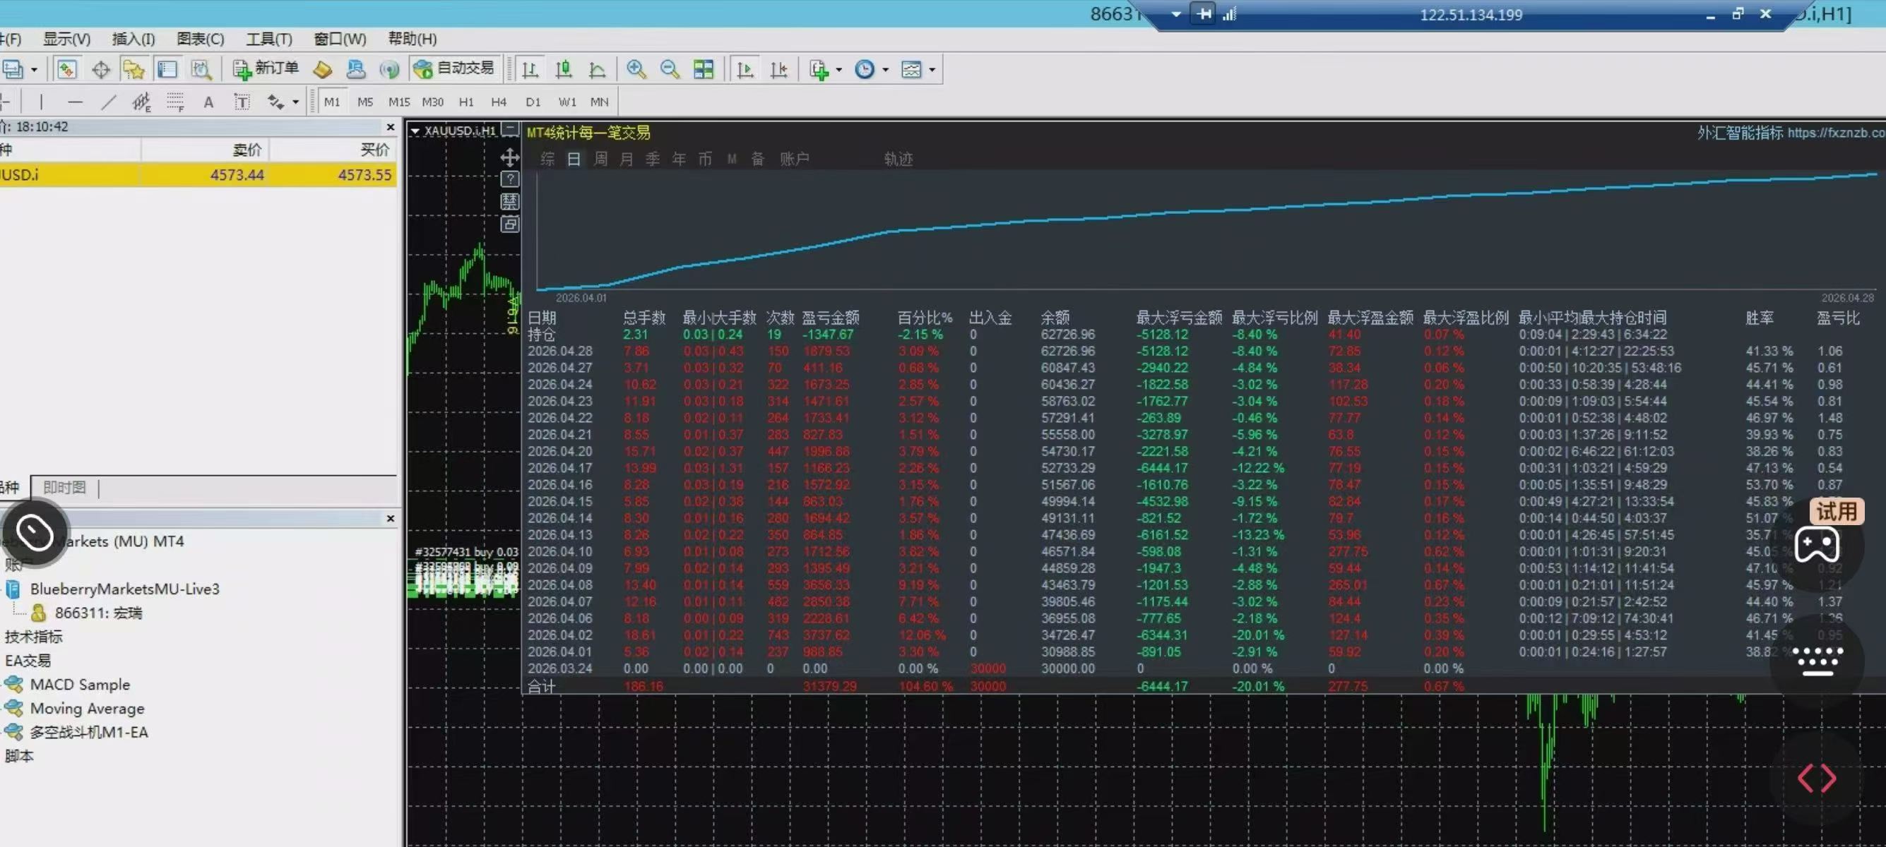
Task: Switch chart to candlestick icon
Action: tap(563, 69)
